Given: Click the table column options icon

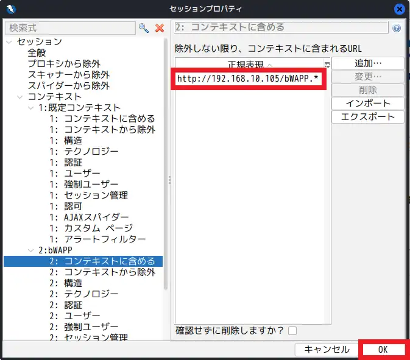Looking at the screenshot, I should (x=327, y=65).
